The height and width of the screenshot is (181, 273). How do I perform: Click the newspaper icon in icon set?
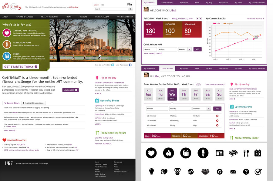(x=220, y=153)
